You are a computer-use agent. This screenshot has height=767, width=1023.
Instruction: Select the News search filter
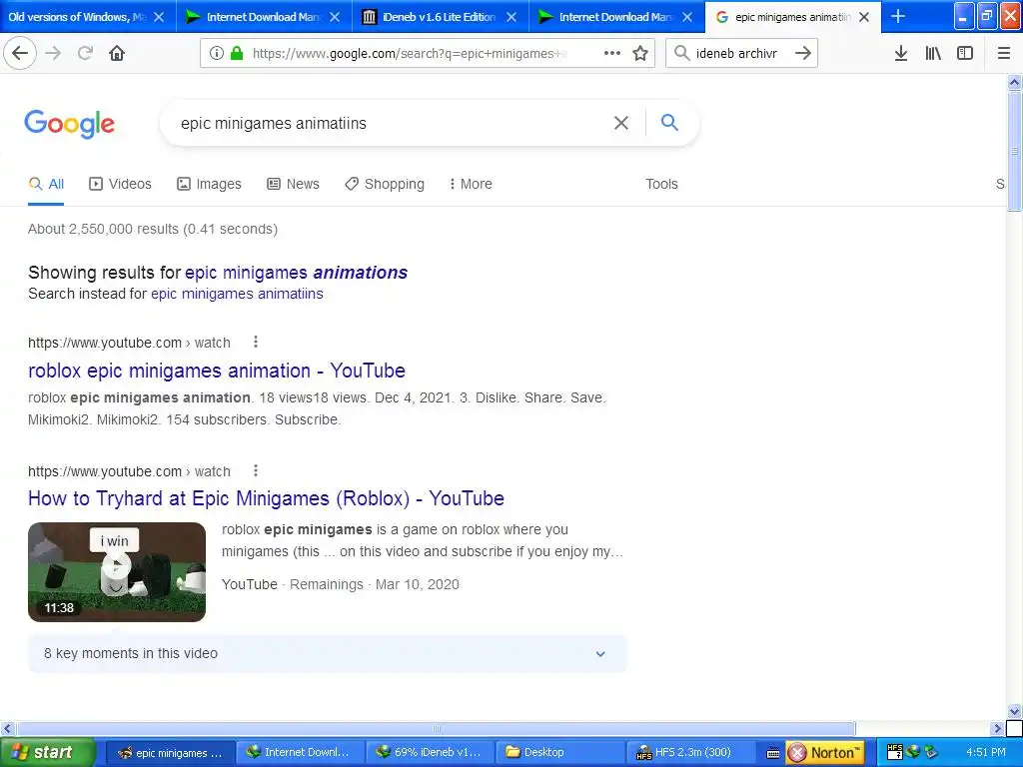(293, 184)
